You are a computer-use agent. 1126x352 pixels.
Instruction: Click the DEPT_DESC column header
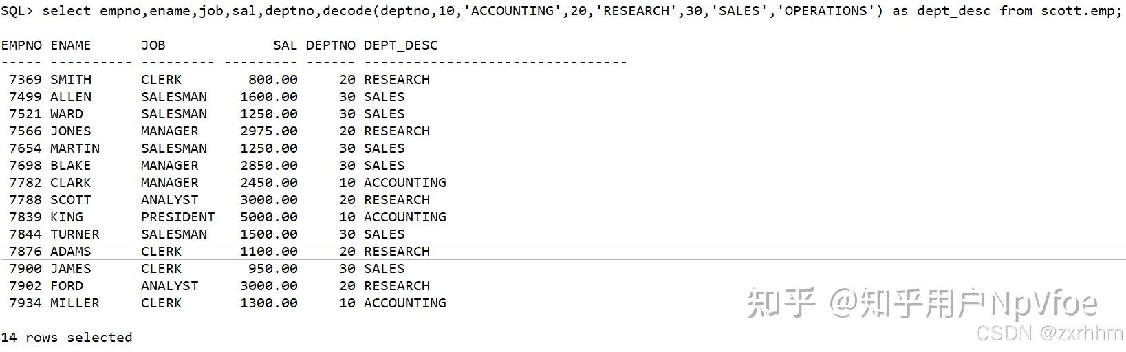[x=400, y=45]
